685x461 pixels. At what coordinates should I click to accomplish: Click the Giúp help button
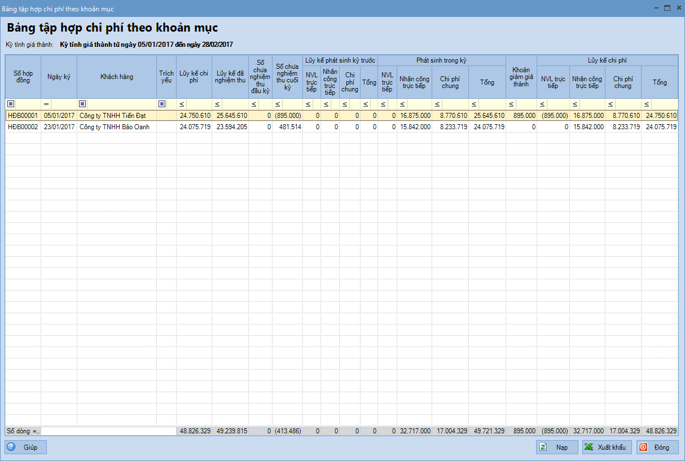click(25, 447)
